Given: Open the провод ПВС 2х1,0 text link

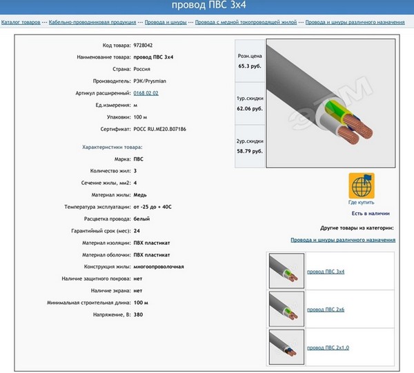Looking at the screenshot, I should coord(328,347).
